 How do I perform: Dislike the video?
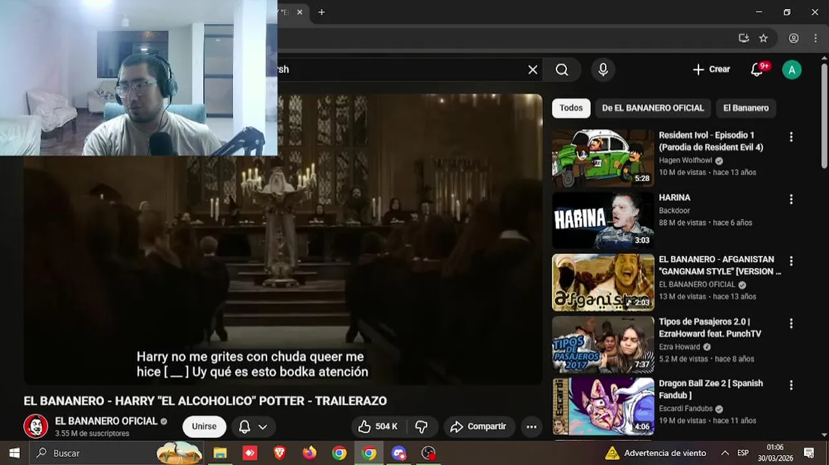point(422,426)
